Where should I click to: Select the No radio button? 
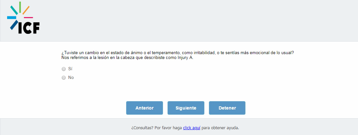(64, 78)
